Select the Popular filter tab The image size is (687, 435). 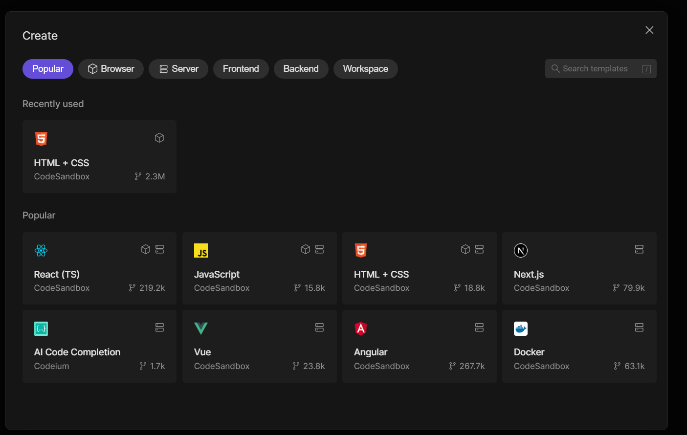click(x=48, y=69)
